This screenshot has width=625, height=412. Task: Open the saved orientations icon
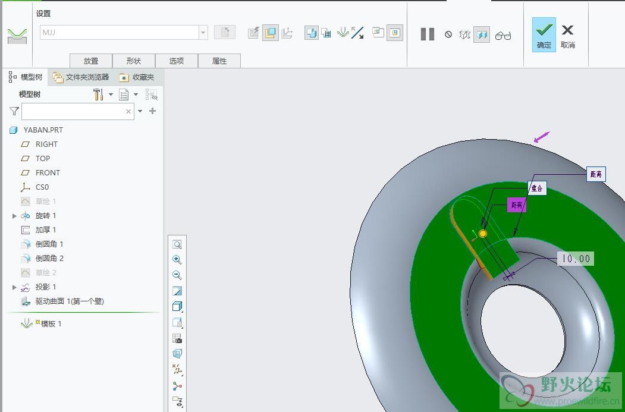[177, 322]
